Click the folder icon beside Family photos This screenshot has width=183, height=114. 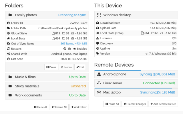pos(10,15)
